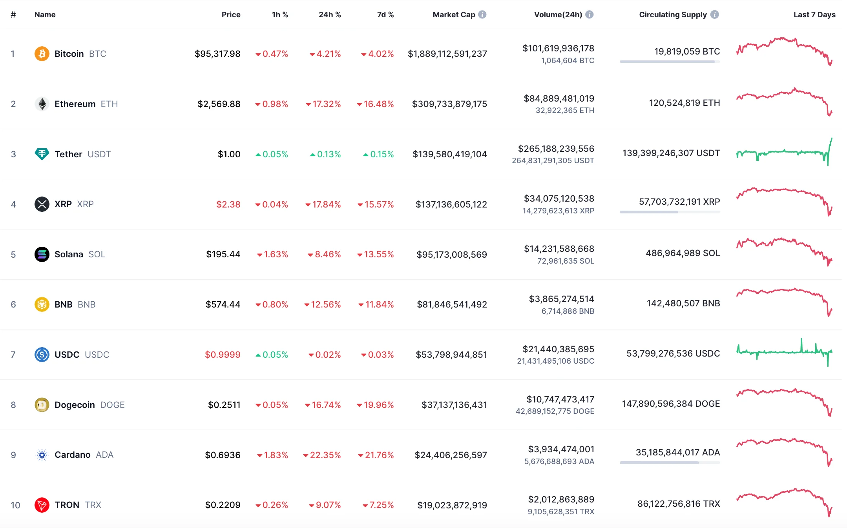Sort by the 24h % column header
This screenshot has width=847, height=528.
click(329, 15)
